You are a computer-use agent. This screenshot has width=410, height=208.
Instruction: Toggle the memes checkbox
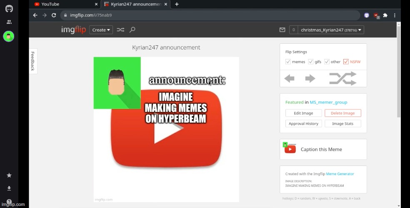pos(288,62)
